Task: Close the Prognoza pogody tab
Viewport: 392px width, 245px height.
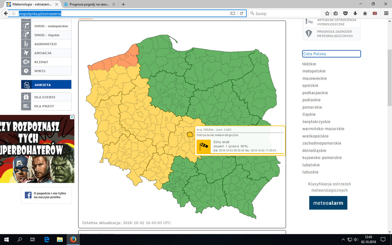Action: (114, 4)
